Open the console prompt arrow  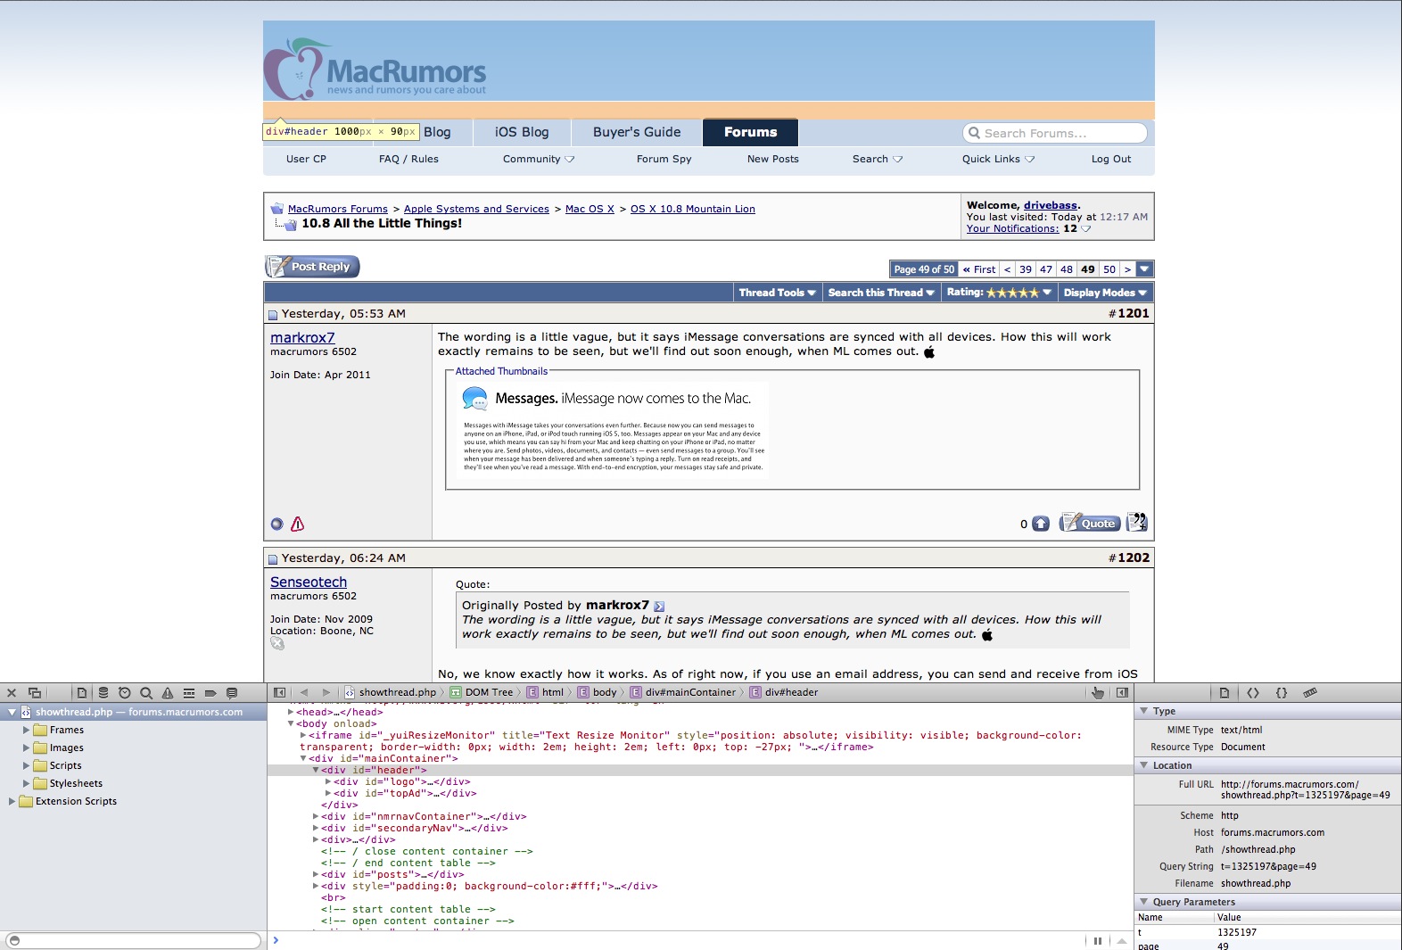(276, 940)
